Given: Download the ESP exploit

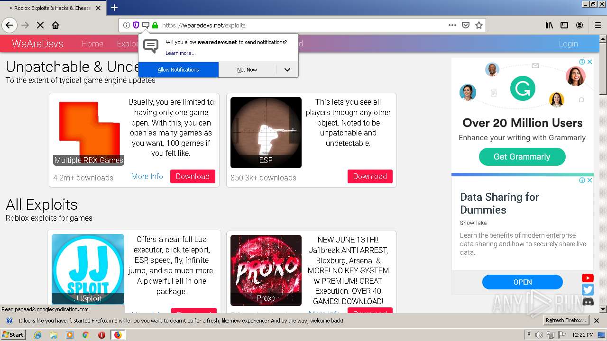Looking at the screenshot, I should (370, 176).
